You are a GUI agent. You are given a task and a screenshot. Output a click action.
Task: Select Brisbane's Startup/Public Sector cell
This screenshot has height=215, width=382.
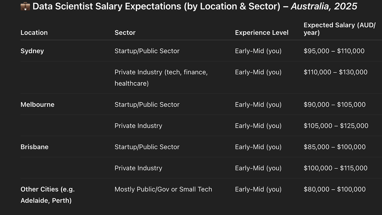147,147
